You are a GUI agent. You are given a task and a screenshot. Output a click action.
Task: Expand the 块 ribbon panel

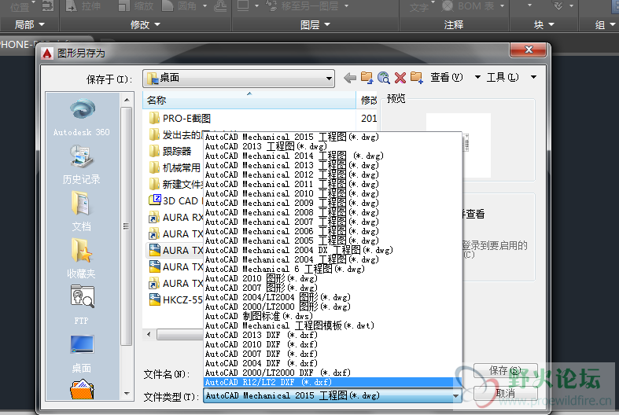click(544, 24)
